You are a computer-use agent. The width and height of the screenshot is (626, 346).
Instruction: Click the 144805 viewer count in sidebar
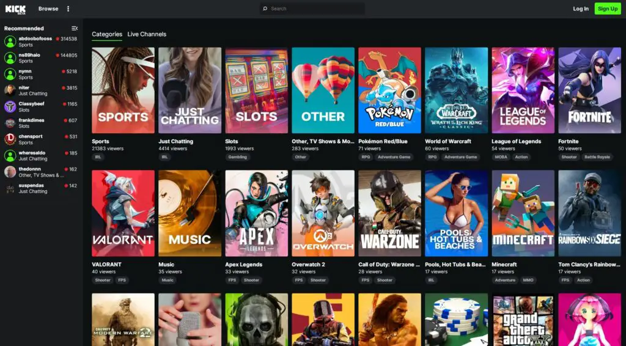pyautogui.click(x=68, y=56)
